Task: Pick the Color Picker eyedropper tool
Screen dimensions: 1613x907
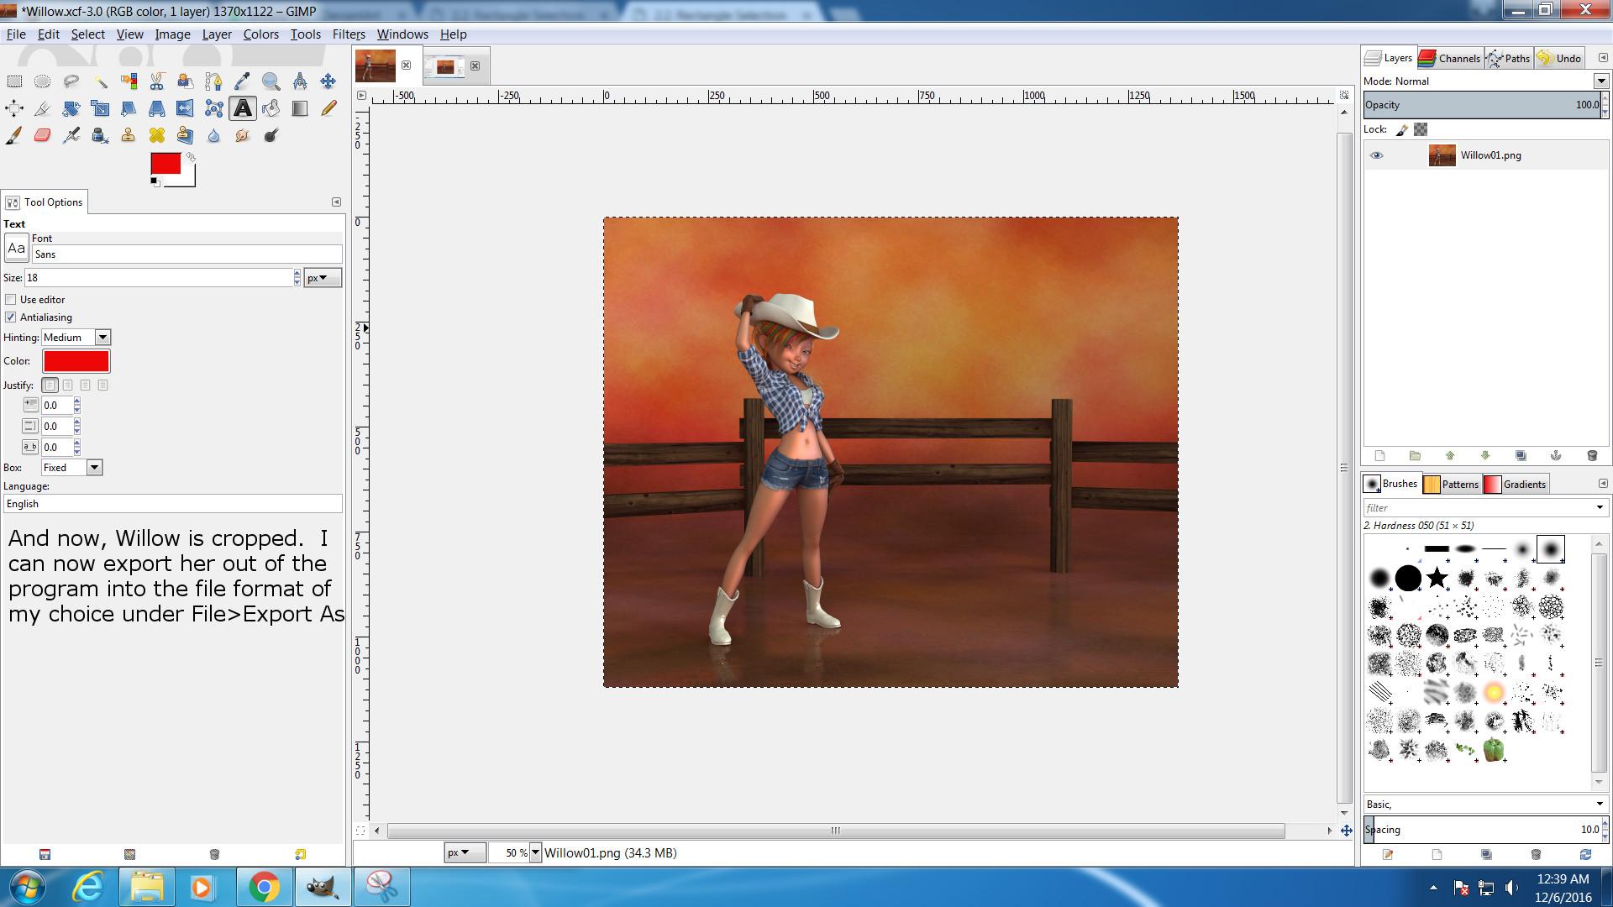Action: coord(242,81)
